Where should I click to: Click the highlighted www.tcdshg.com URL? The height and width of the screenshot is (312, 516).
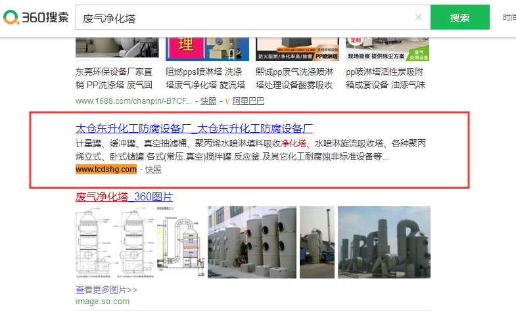(106, 169)
